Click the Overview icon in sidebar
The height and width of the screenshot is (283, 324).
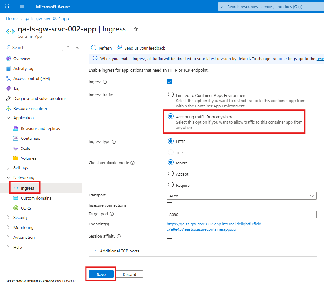[x=8, y=59]
